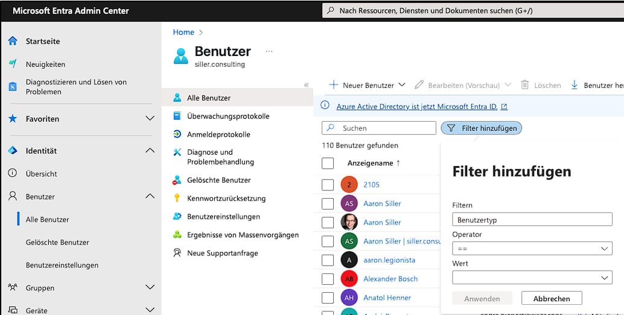Collapse the Identität section chevron
This screenshot has width=624, height=315.
coord(150,150)
